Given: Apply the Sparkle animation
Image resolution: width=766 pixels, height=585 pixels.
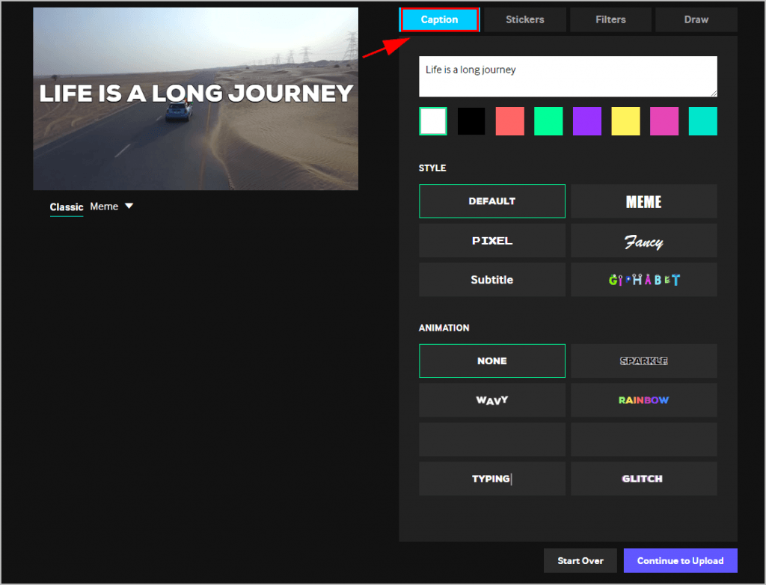Looking at the screenshot, I should tap(644, 361).
